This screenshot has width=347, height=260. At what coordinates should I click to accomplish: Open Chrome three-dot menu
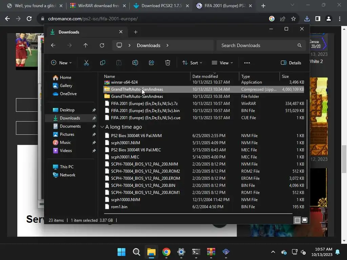[x=340, y=19]
